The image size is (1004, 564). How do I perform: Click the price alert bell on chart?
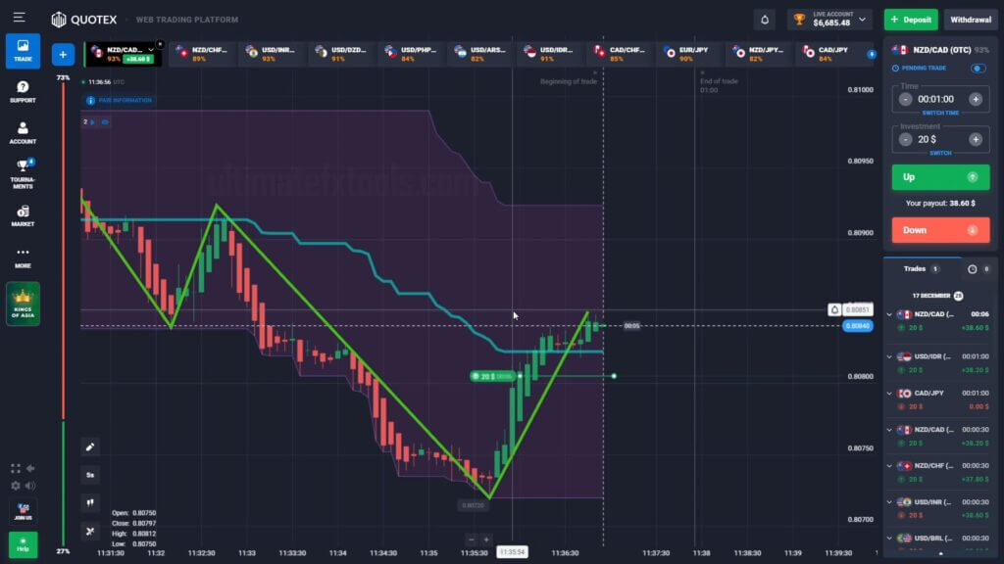[x=834, y=309]
